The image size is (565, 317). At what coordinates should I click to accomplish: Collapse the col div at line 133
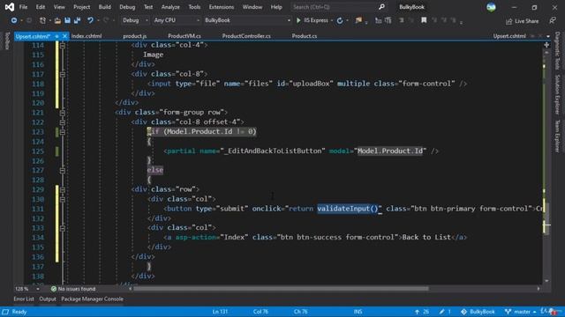pos(63,228)
